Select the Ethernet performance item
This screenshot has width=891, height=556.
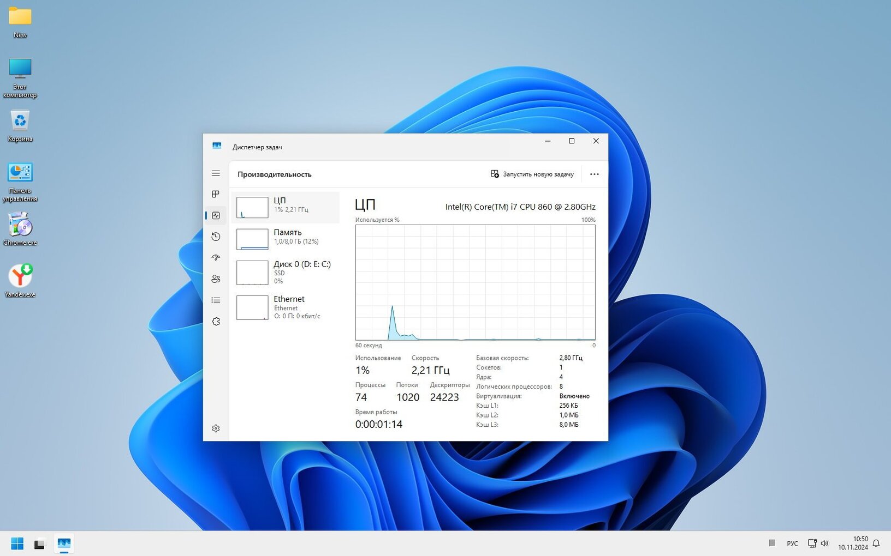click(285, 307)
